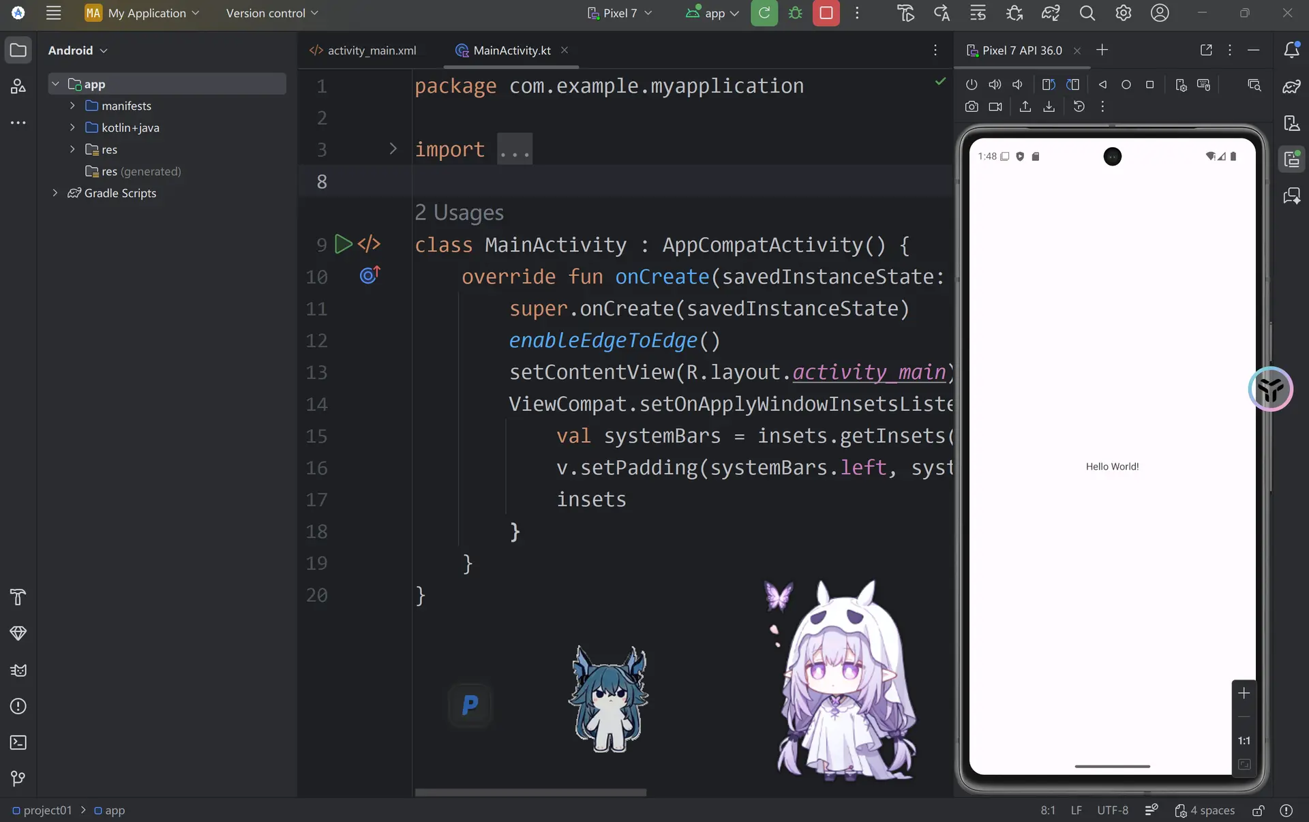1309x822 pixels.
Task: Open the Build tool window
Action: pyautogui.click(x=18, y=597)
